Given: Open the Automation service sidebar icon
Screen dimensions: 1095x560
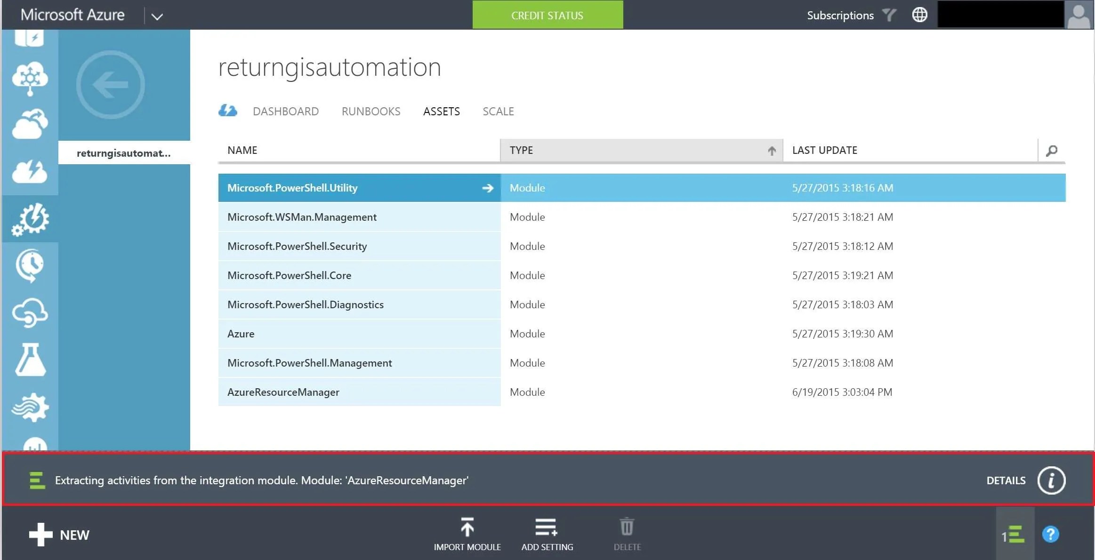Looking at the screenshot, I should click(30, 219).
